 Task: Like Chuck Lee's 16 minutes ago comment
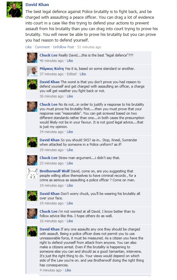[x=70, y=221]
